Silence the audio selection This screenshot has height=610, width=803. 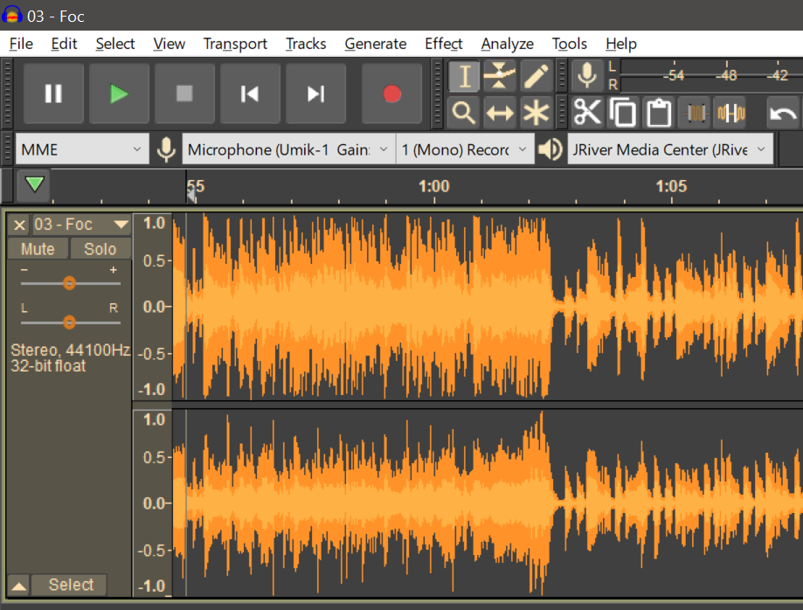[730, 112]
